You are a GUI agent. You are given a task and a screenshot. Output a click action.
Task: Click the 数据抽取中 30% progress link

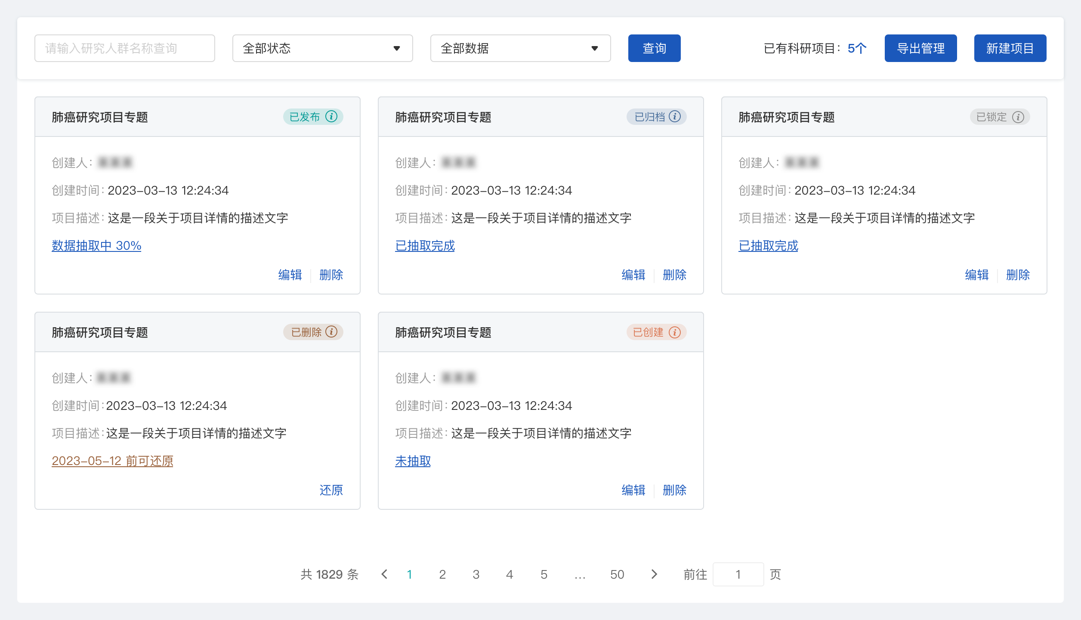(x=96, y=245)
